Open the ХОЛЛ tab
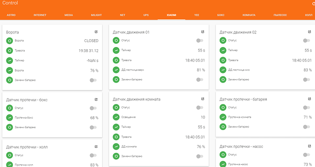Image resolution: width=315 pixels, height=167 pixels. pyautogui.click(x=309, y=15)
